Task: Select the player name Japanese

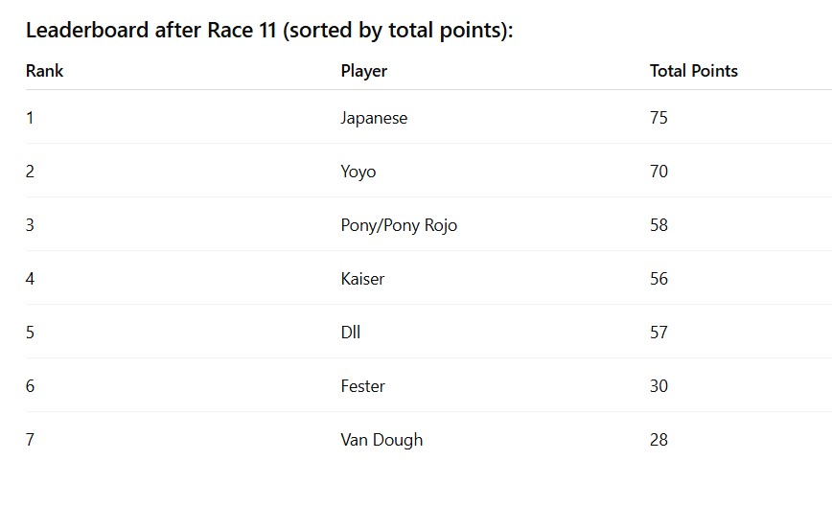Action: [374, 118]
